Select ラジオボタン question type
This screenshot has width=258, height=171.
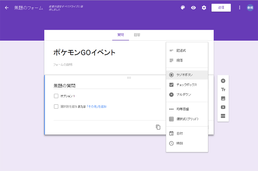(x=187, y=75)
